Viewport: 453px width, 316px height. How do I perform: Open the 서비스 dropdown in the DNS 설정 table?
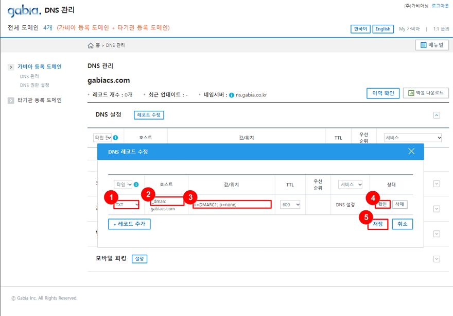(413, 138)
